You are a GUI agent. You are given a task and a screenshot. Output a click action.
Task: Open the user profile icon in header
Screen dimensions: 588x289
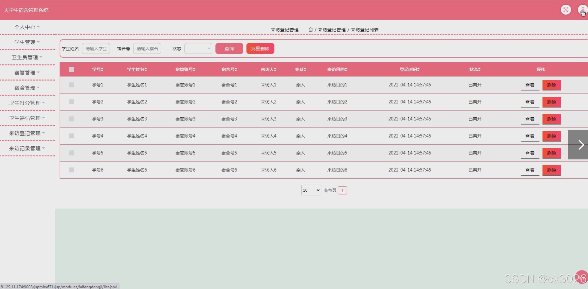(x=583, y=10)
